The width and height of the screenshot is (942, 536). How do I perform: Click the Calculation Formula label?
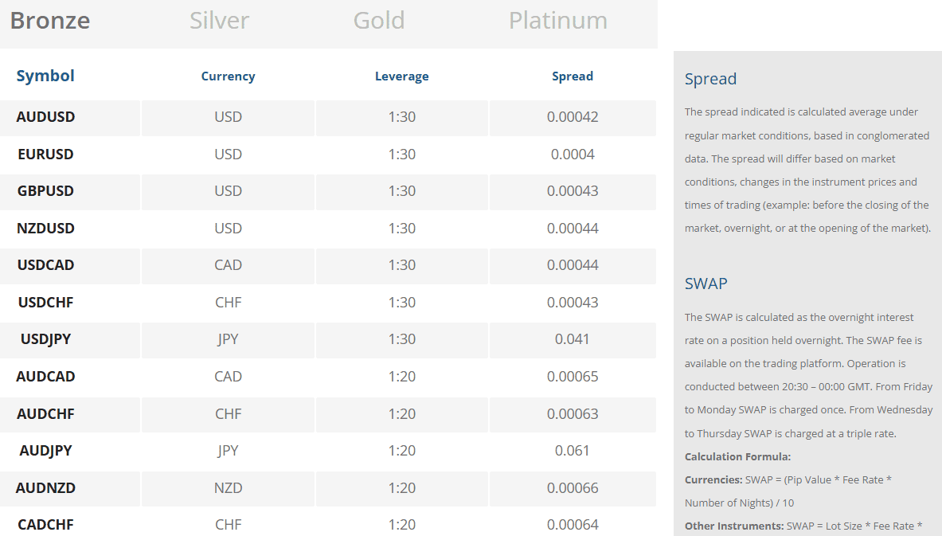point(733,456)
